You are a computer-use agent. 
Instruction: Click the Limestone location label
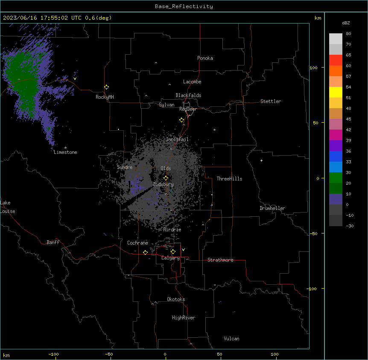point(65,152)
